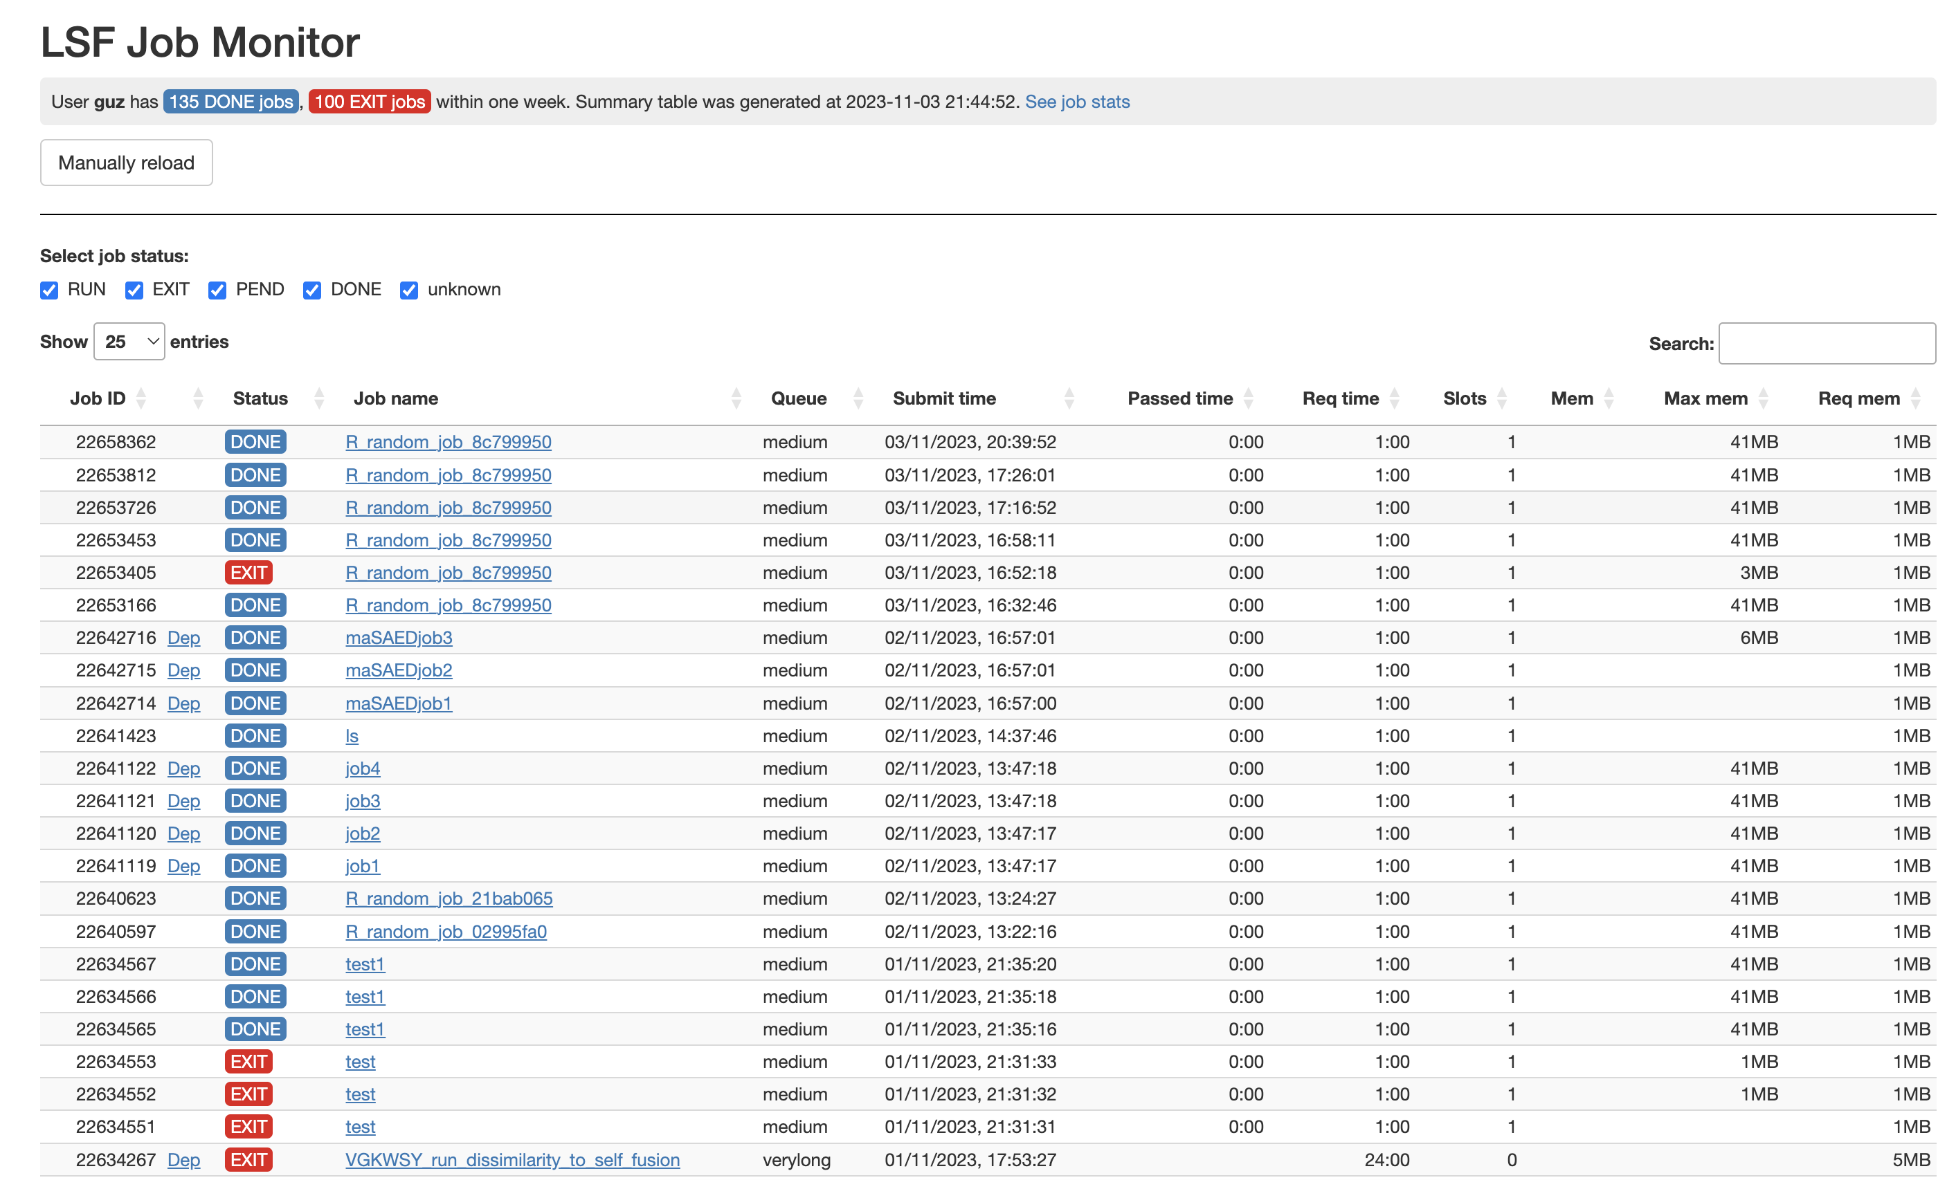Show Dep link for job 22641121
1956x1180 pixels.
pos(183,802)
